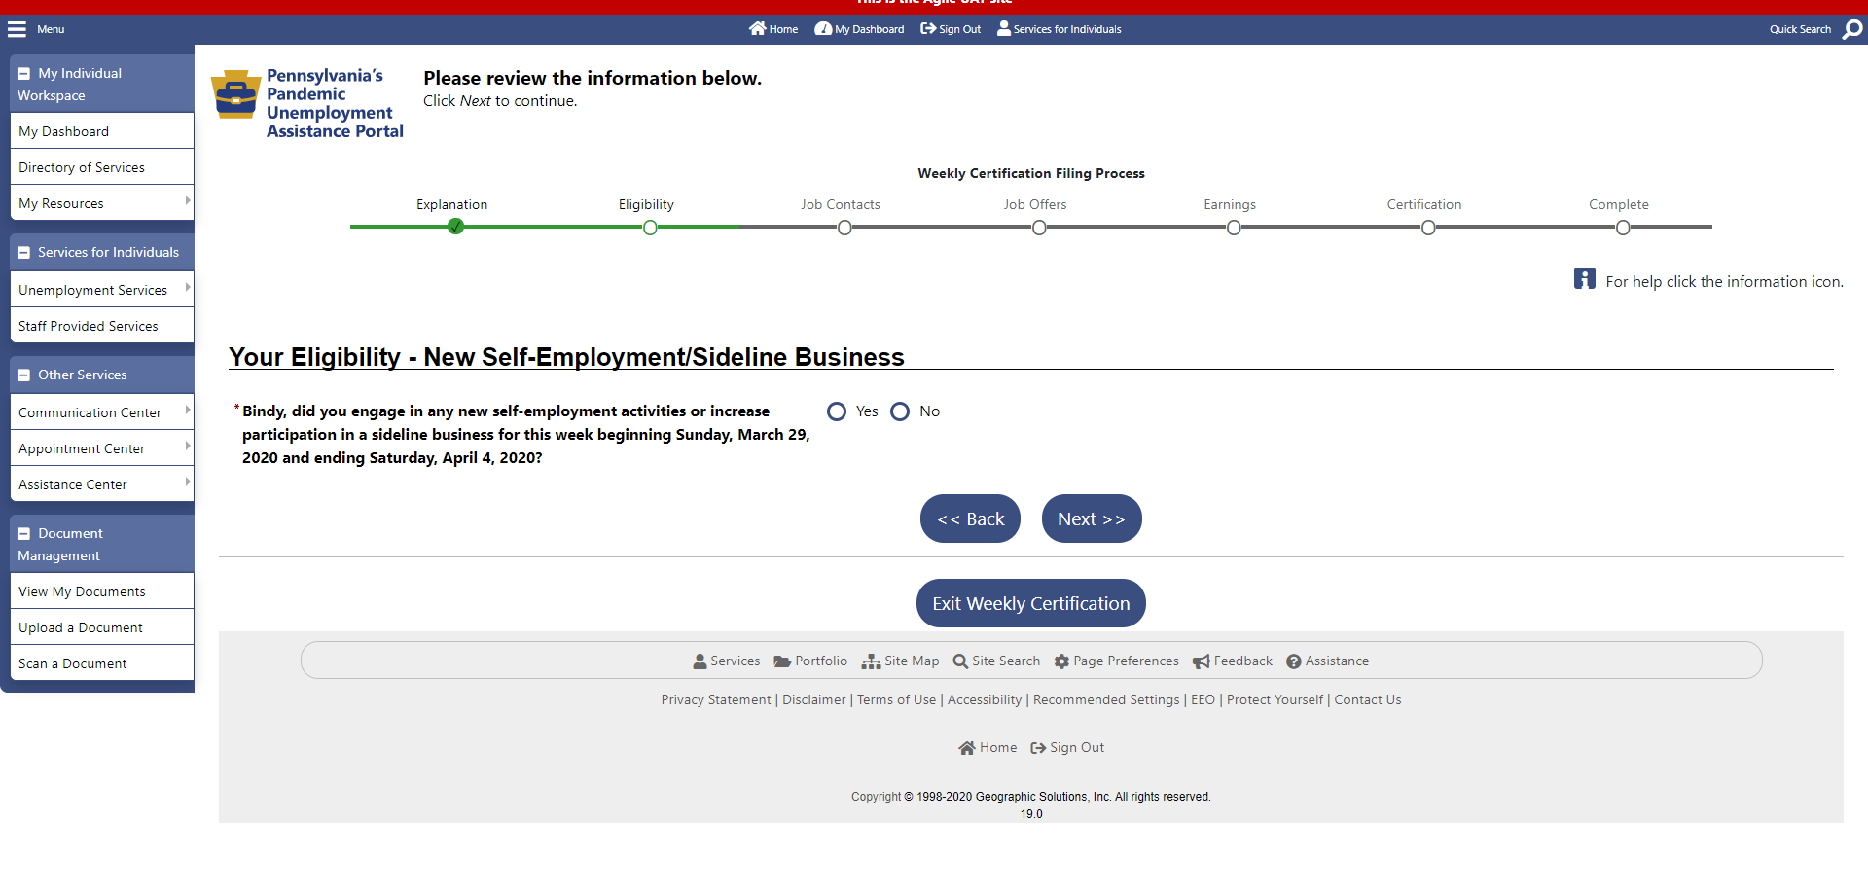The height and width of the screenshot is (893, 1868).
Task: Click the Next >> button
Action: point(1091,519)
